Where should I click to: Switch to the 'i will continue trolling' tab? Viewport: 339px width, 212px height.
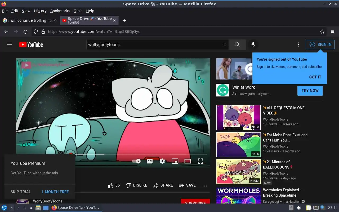tap(29, 20)
